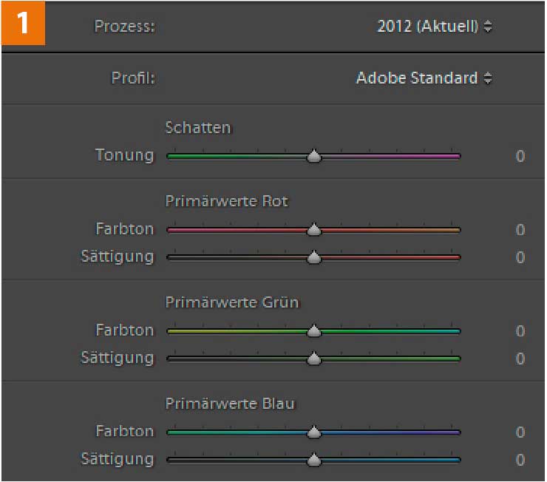Open the Prozess 2012 (Aktuell) dropdown
Viewport: 547px width, 482px height.
tap(435, 27)
